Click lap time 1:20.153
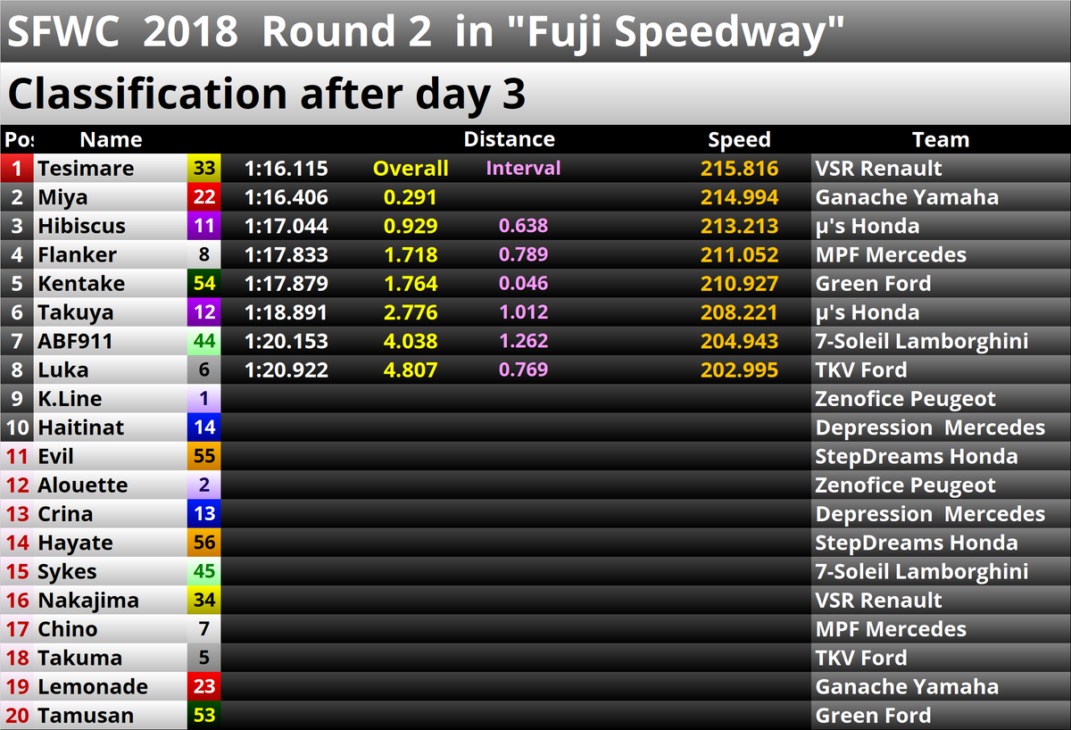Viewport: 1071px width, 730px height. pyautogui.click(x=286, y=341)
